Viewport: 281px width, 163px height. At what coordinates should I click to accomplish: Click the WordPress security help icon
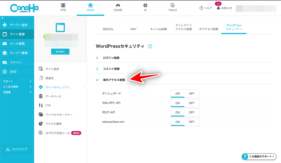[150, 46]
